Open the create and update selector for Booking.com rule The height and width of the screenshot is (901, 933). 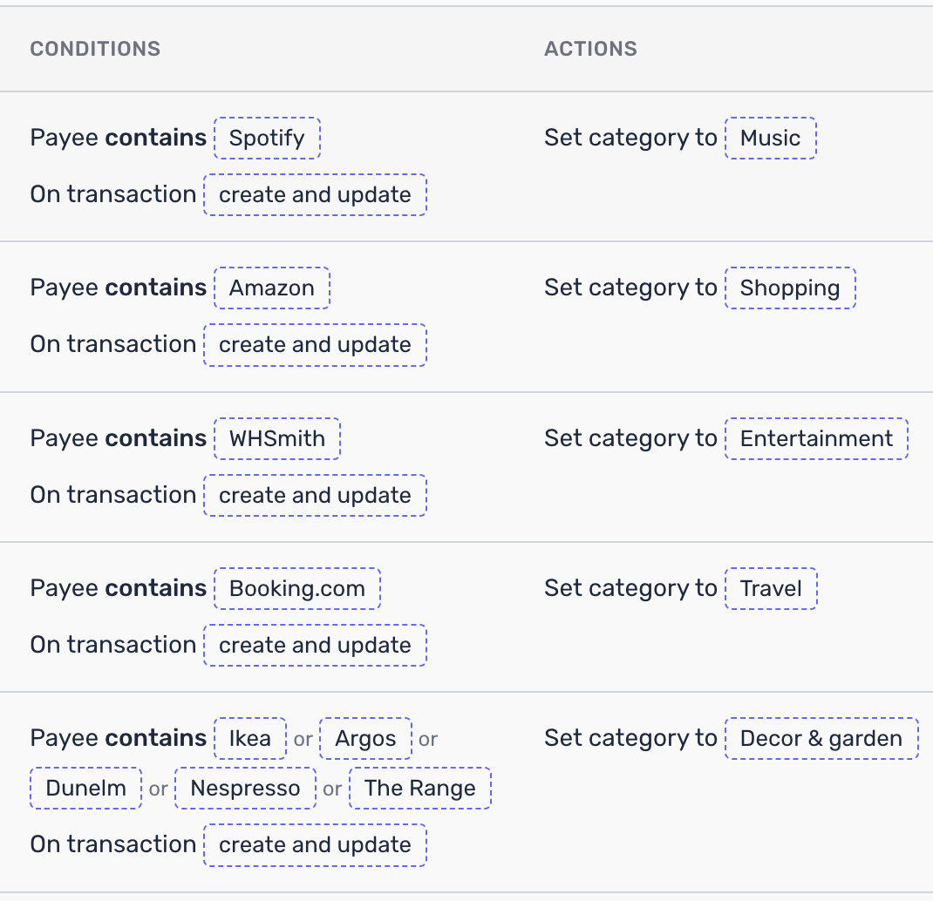coord(315,645)
